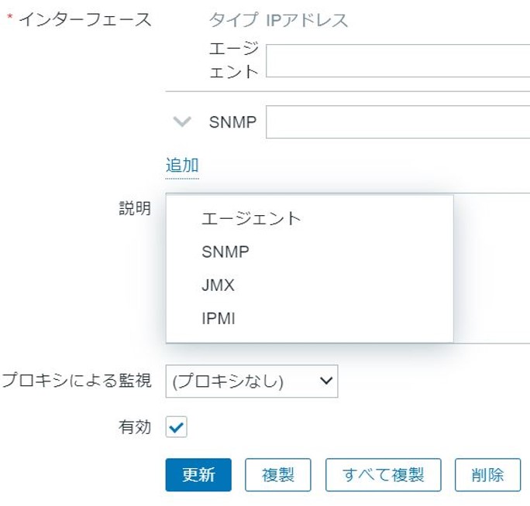Click the エージェント IP address input field
530x506 pixels.
tap(397, 61)
